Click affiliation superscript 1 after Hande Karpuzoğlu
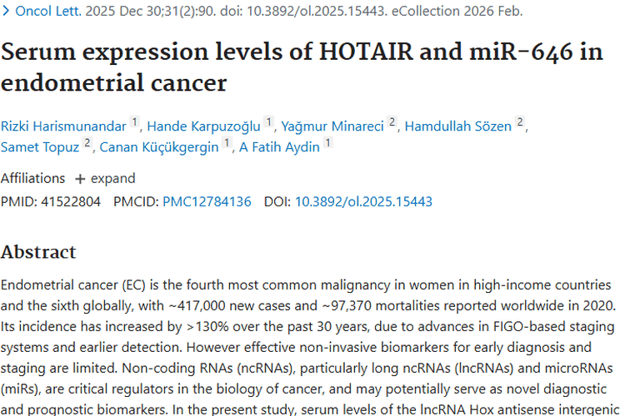Screen dimensions: 625x416 (x=268, y=123)
